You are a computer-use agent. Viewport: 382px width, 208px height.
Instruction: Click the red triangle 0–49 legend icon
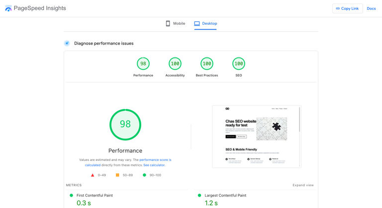coord(93,175)
